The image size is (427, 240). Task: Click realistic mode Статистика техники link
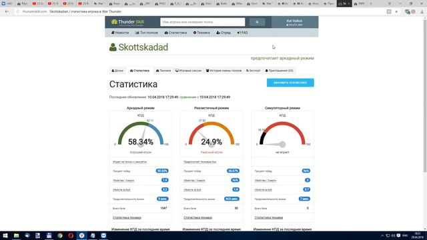tap(197, 218)
